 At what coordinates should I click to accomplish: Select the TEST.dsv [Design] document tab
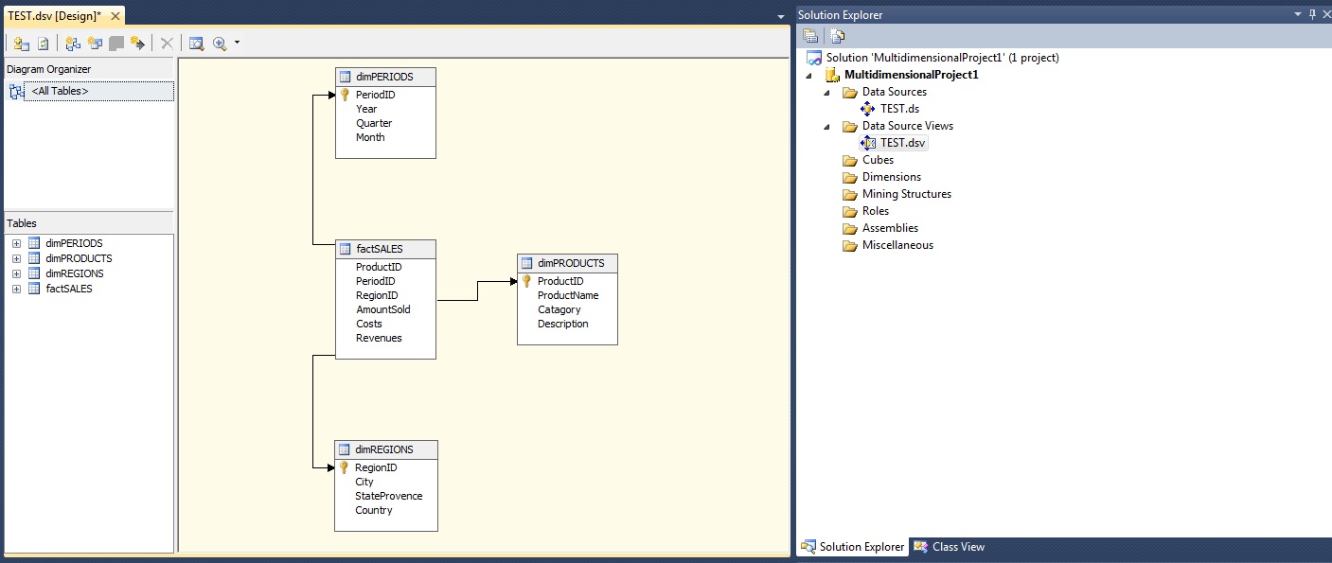pos(55,16)
